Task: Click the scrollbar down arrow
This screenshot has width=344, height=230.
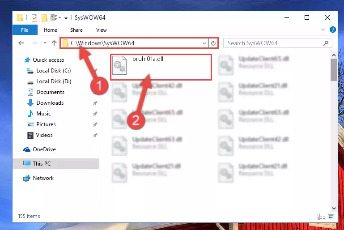Action: [x=334, y=208]
